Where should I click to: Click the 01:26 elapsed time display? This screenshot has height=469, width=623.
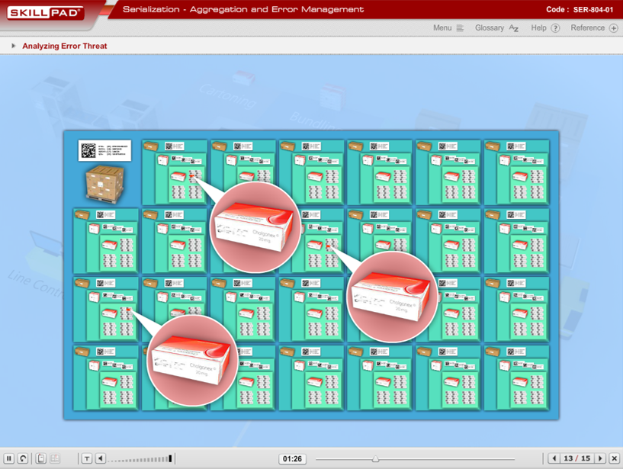click(292, 458)
